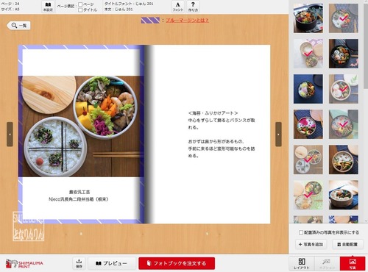This screenshot has height=272, width=368.
Task: Open the レイアウト layout panel
Action: [x=302, y=264]
